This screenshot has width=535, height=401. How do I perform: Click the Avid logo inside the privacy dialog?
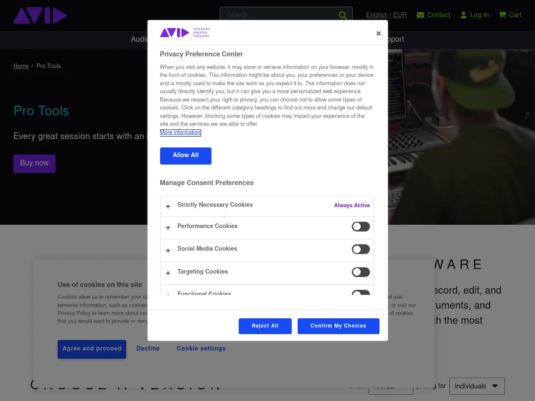tap(175, 32)
